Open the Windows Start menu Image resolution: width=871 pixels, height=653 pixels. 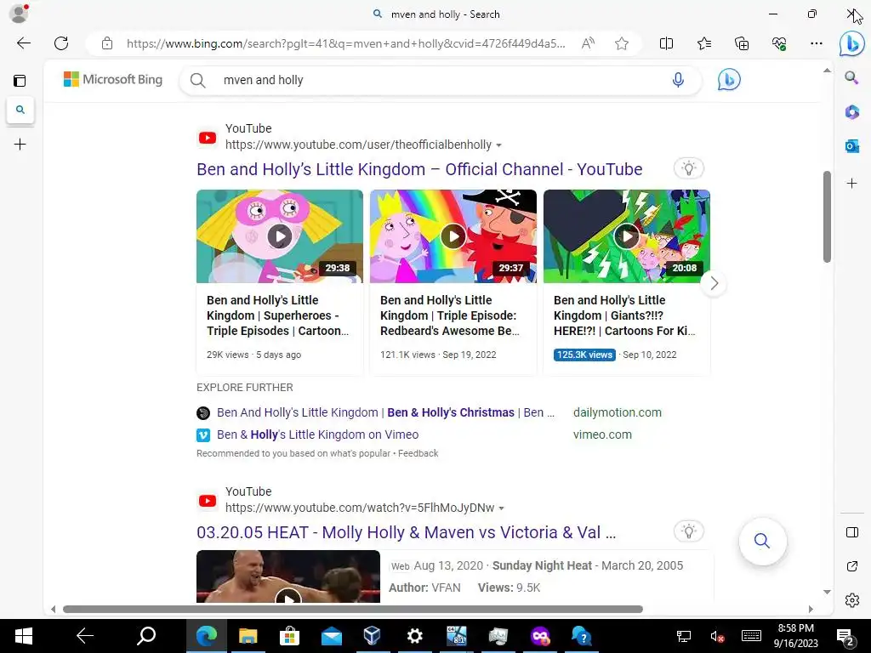point(23,636)
